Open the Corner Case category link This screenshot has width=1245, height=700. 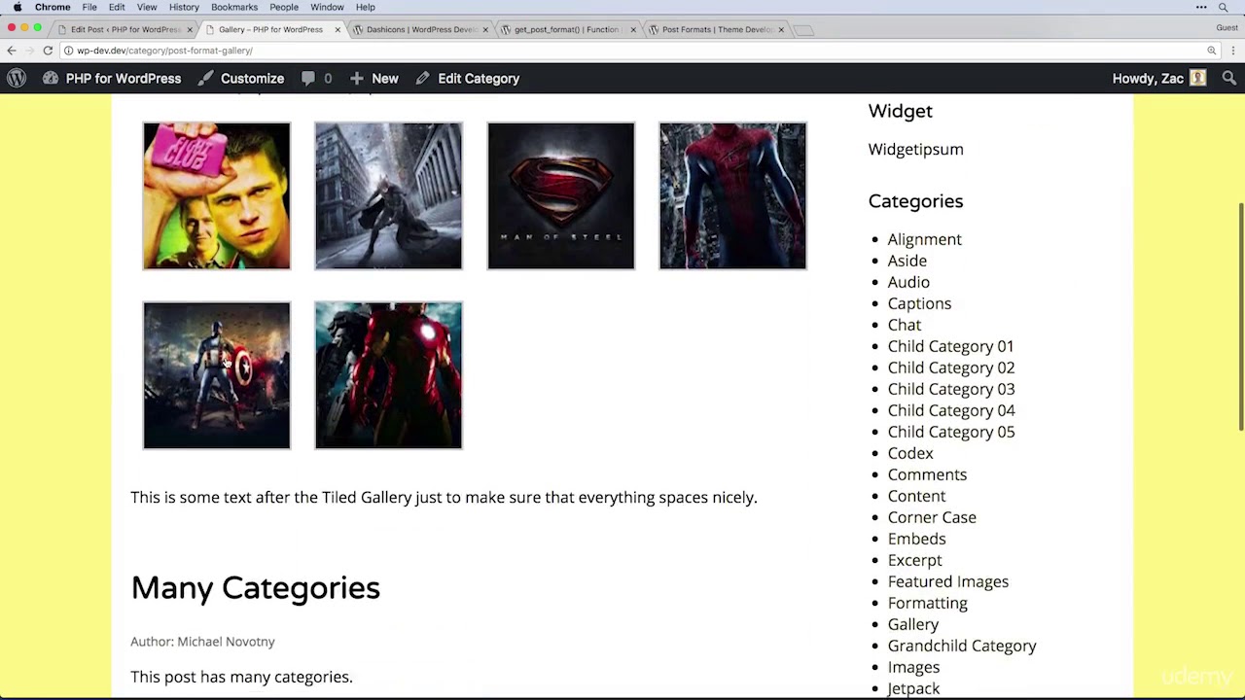[x=932, y=517]
